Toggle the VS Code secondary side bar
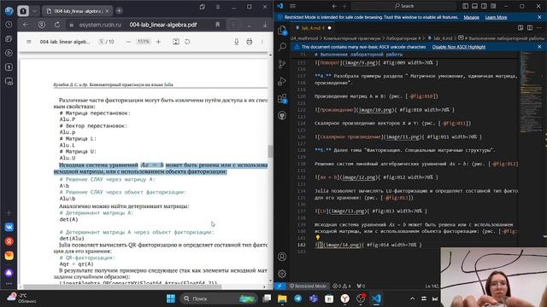The image size is (547, 307). point(484,6)
